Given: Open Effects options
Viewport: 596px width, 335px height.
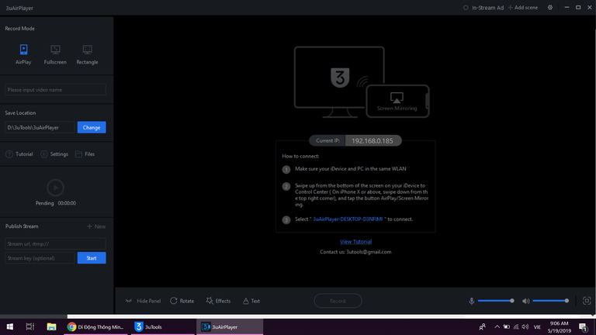Looking at the screenshot, I should (218, 301).
